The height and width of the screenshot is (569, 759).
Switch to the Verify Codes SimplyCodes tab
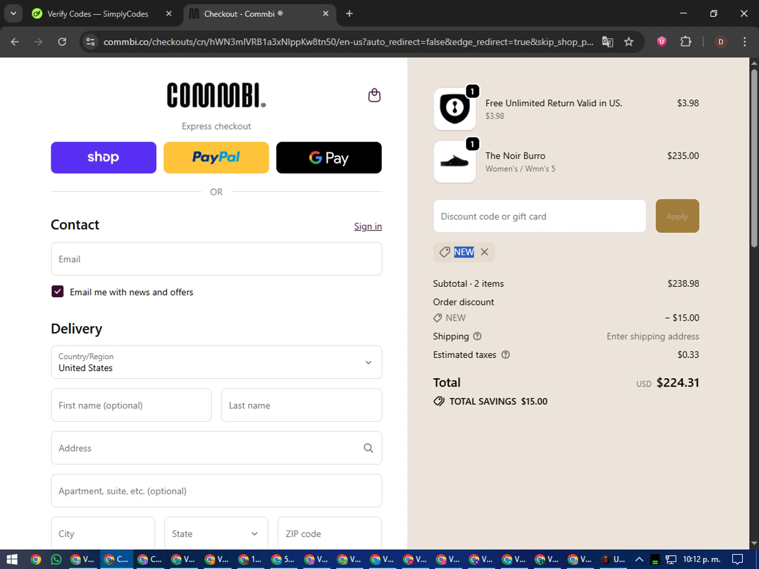click(98, 14)
